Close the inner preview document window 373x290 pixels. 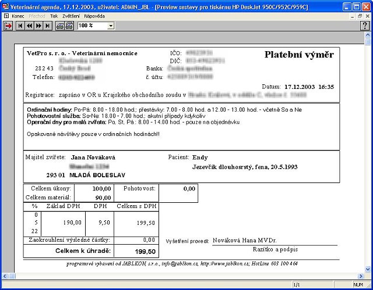click(x=368, y=16)
